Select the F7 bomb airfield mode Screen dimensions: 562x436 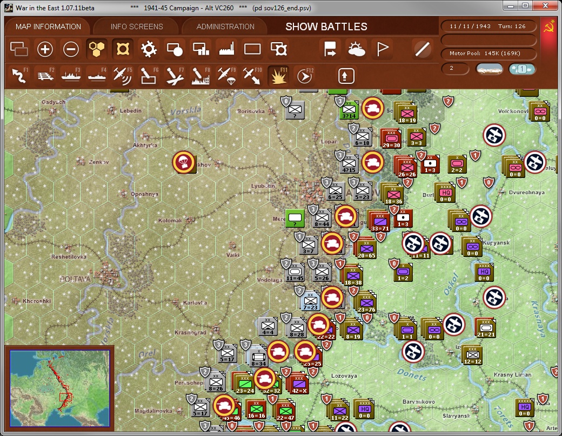pos(175,76)
